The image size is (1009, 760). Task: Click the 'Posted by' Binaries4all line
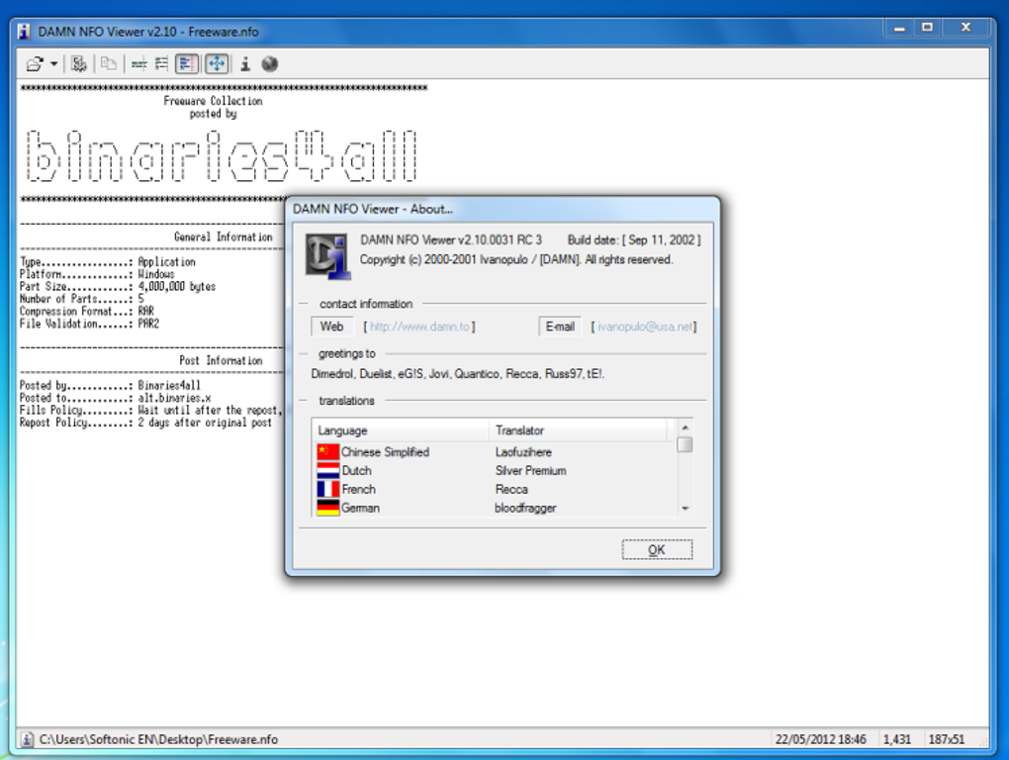110,386
